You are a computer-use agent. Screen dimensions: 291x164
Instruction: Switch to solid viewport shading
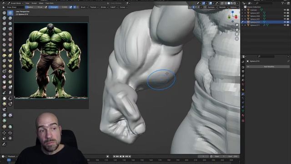coord(229,3)
